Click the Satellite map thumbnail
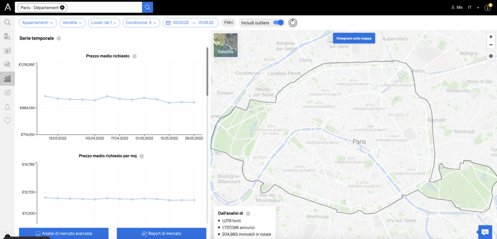 point(226,45)
